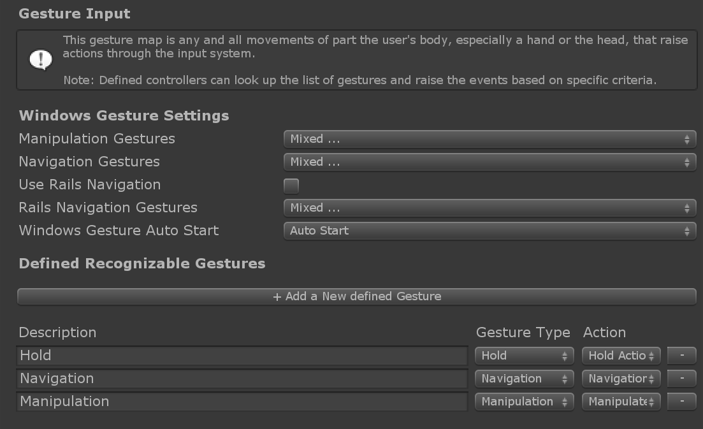703x429 pixels.
Task: Open Gesture Type dropdown for Manipulation row
Action: [524, 402]
